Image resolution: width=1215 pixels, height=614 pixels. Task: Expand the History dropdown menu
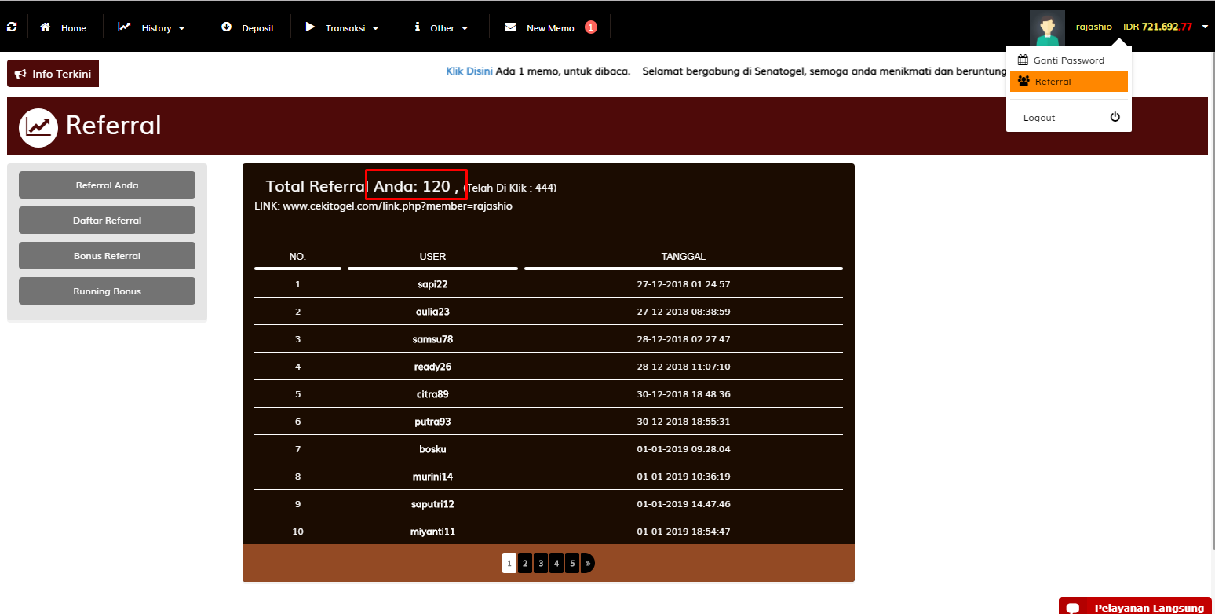tap(152, 27)
